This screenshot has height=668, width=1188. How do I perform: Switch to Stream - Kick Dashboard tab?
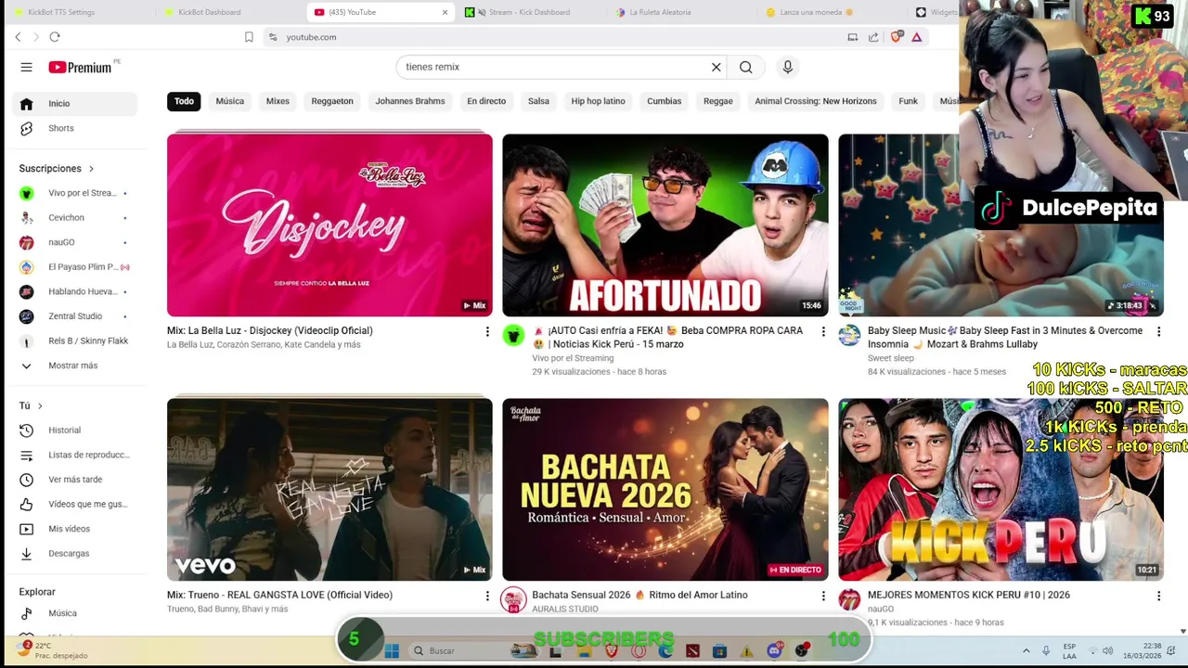coord(530,12)
